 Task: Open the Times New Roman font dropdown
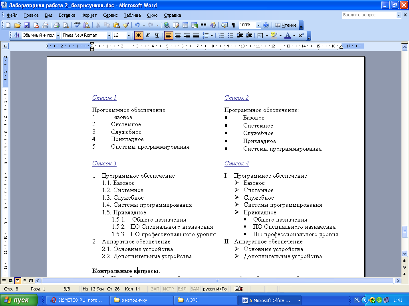point(109,35)
